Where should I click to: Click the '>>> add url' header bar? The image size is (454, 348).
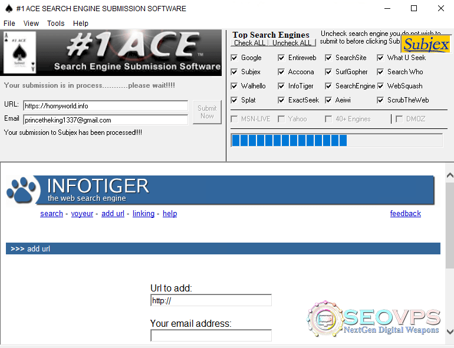pos(223,248)
